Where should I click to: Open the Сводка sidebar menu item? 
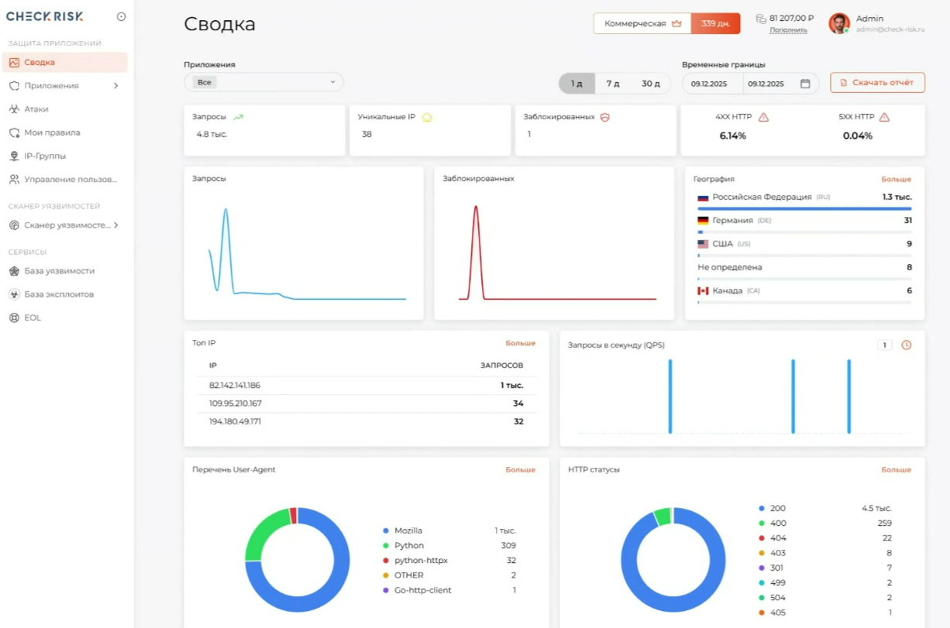[65, 62]
